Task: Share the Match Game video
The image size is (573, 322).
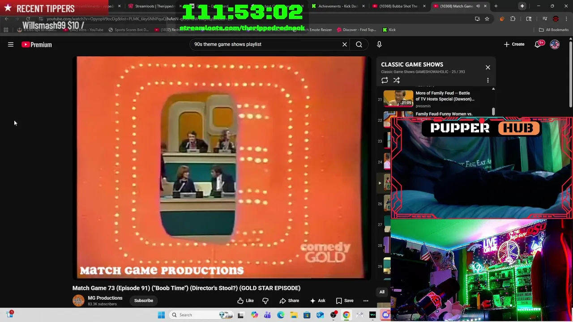Action: [289, 301]
